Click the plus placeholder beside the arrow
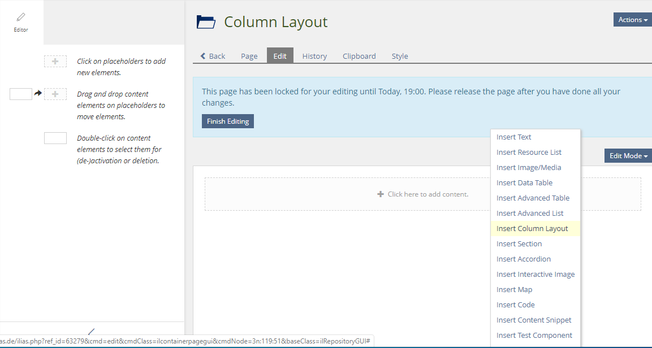 click(55, 94)
